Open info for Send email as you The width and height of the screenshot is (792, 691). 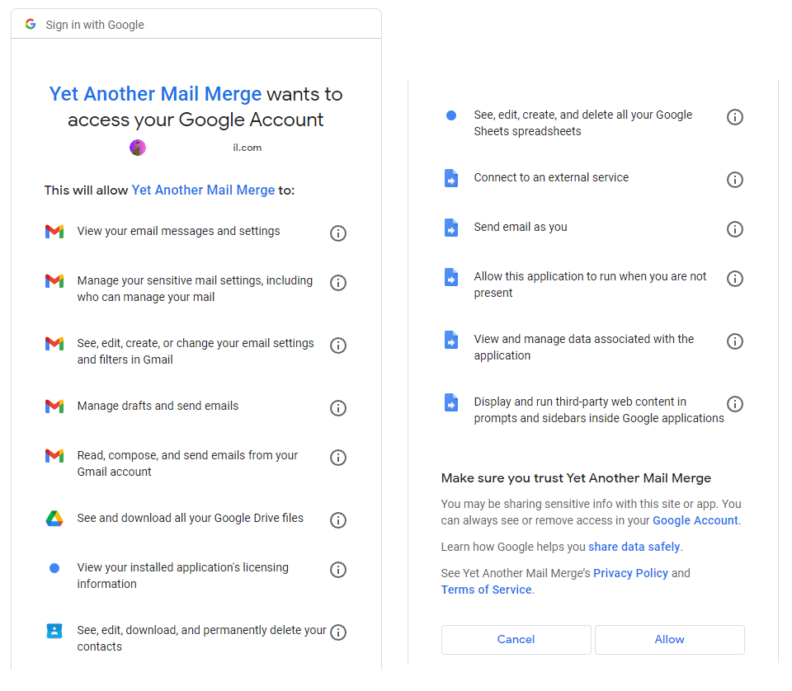click(735, 229)
